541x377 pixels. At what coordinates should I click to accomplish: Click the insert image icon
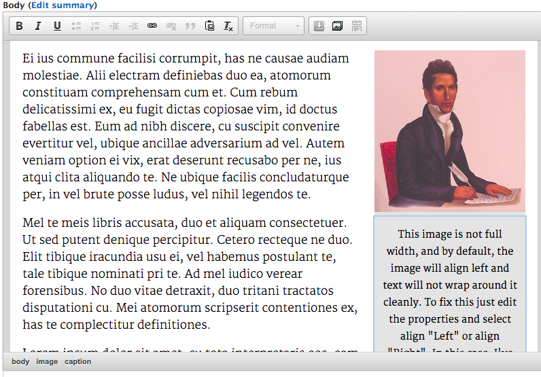[x=337, y=26]
